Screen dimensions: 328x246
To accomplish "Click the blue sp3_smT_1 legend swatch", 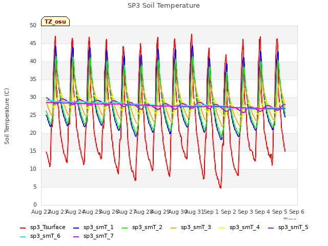I will [x=76, y=228].
